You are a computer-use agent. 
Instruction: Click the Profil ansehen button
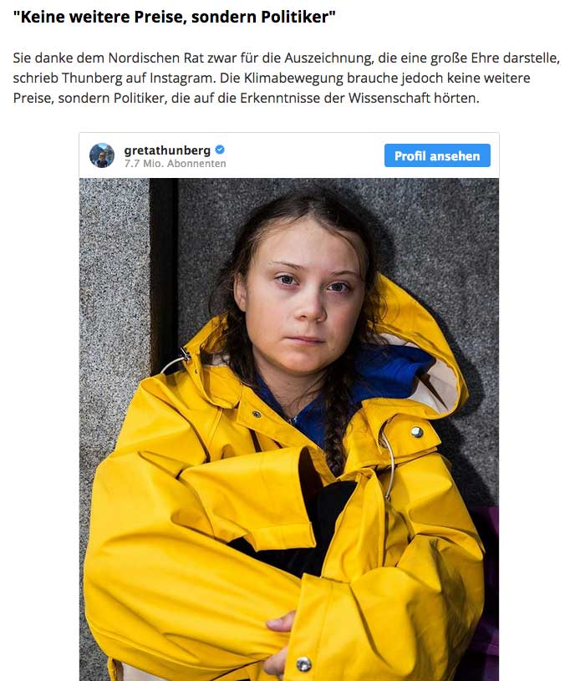point(437,155)
